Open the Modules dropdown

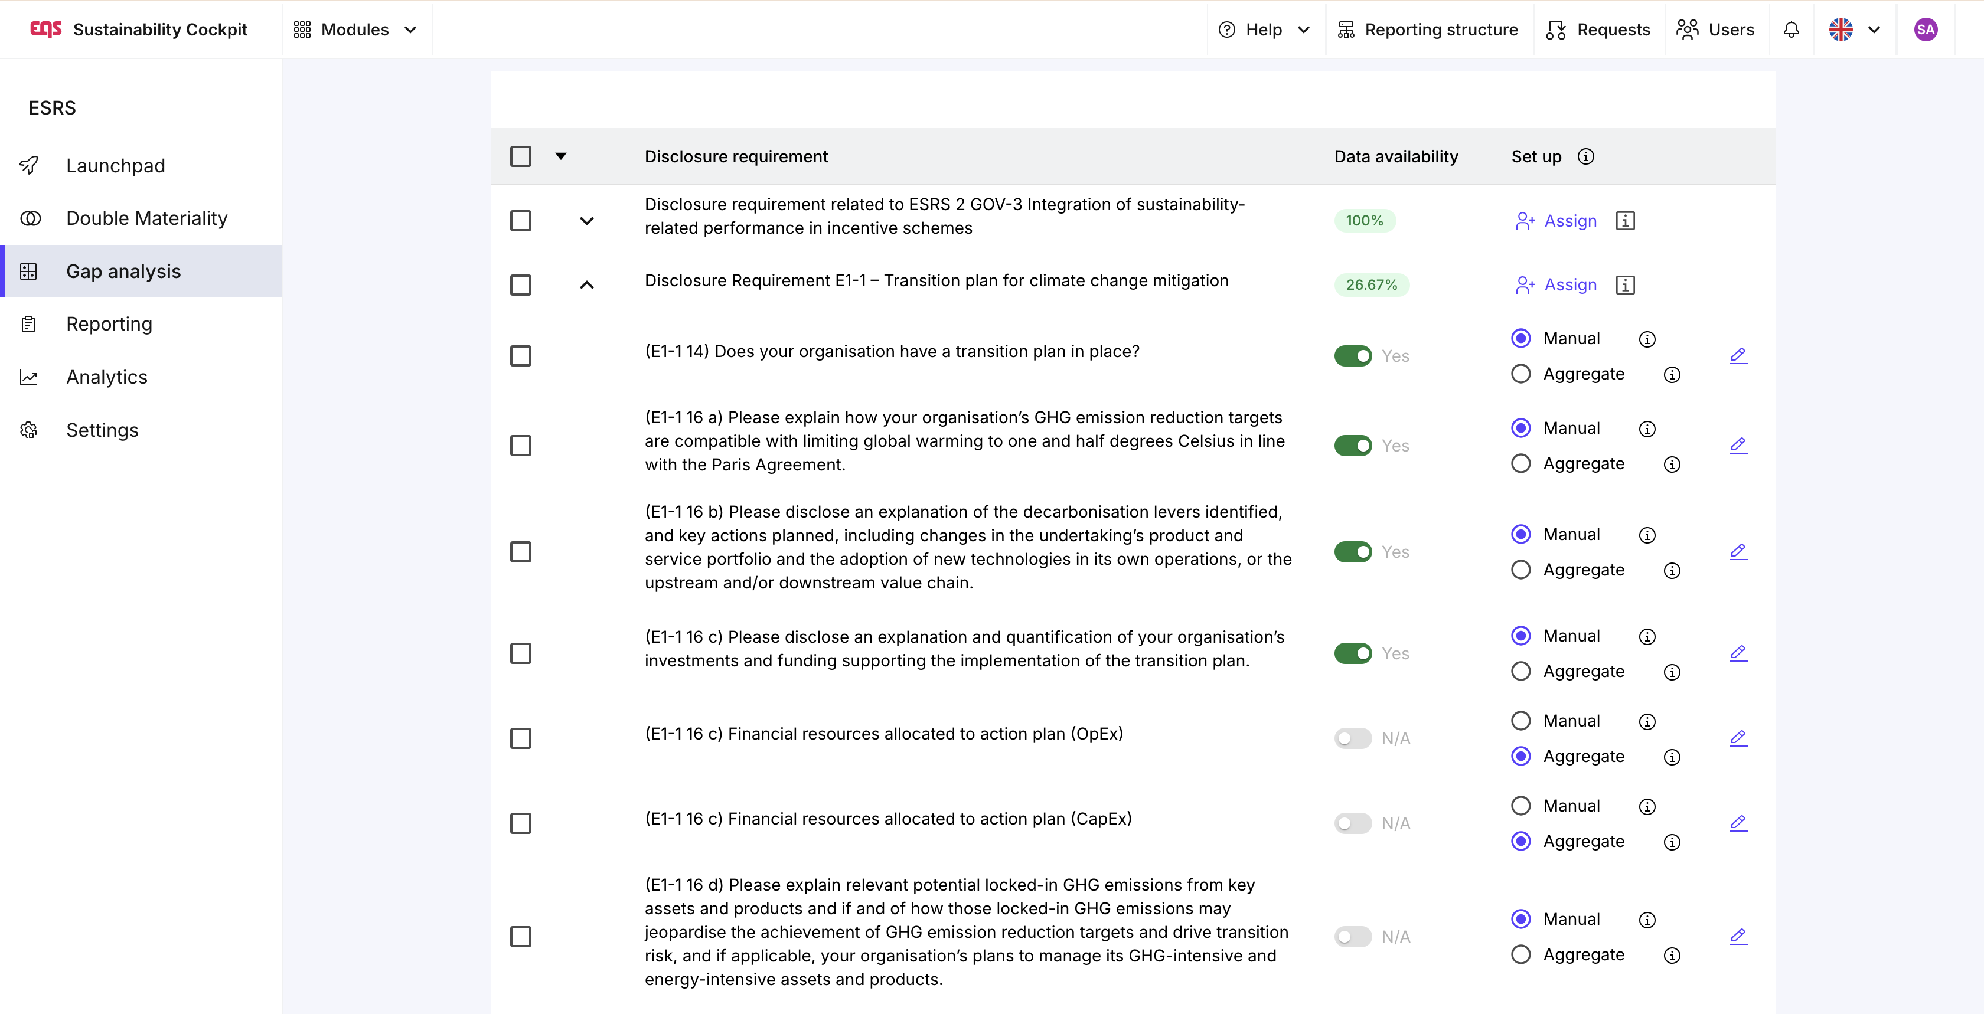355,30
